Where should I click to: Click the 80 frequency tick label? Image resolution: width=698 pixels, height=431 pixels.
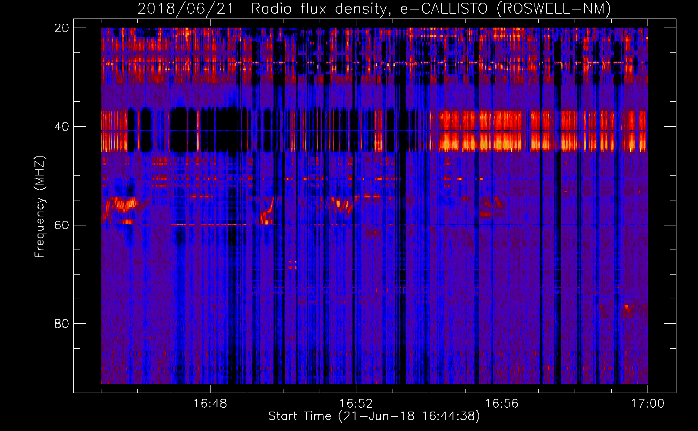click(x=62, y=323)
